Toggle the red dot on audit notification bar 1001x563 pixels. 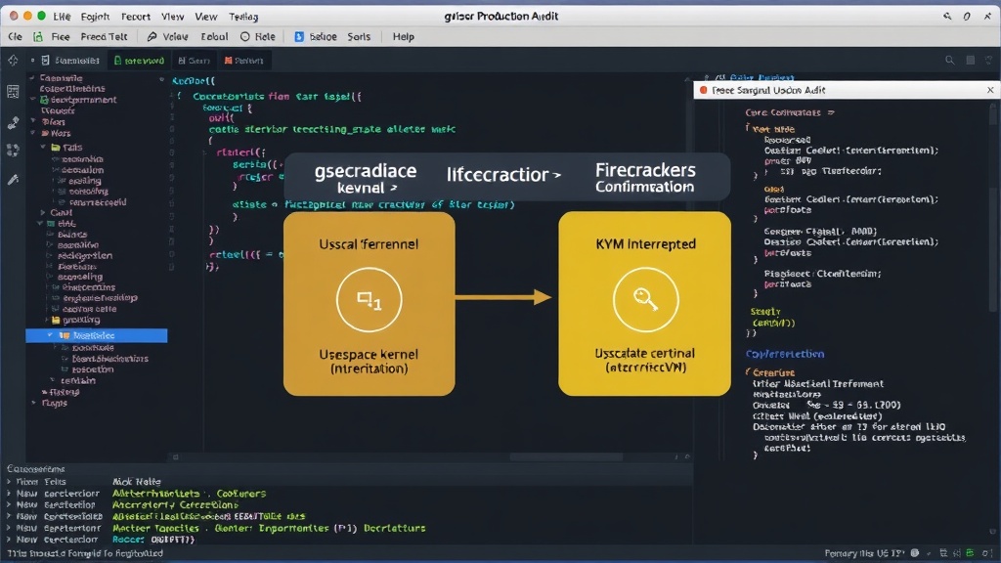tap(704, 90)
